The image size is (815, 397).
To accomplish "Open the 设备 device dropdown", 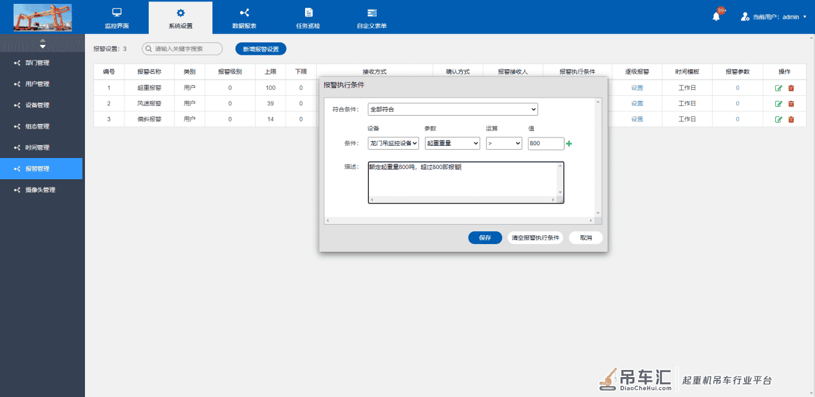I will pyautogui.click(x=393, y=144).
